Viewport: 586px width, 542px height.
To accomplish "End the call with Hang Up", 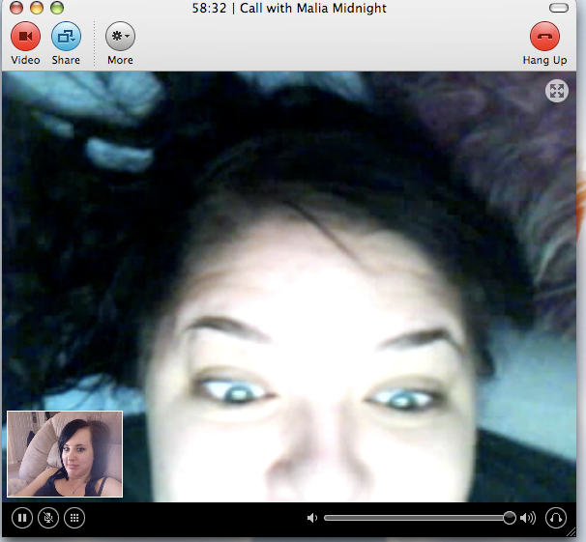I will pos(544,37).
